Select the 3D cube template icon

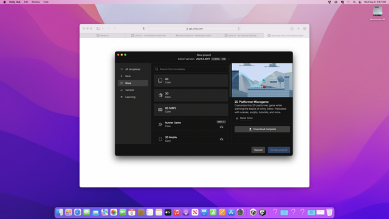(x=160, y=95)
